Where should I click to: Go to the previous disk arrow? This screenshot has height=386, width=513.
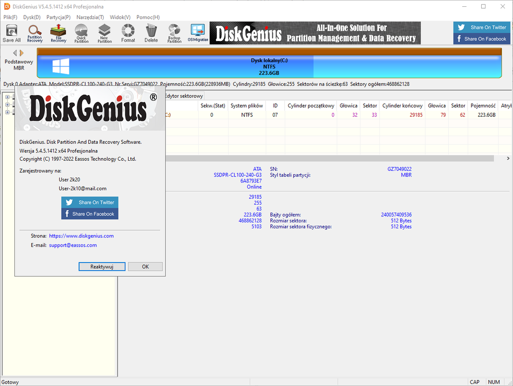(x=15, y=53)
